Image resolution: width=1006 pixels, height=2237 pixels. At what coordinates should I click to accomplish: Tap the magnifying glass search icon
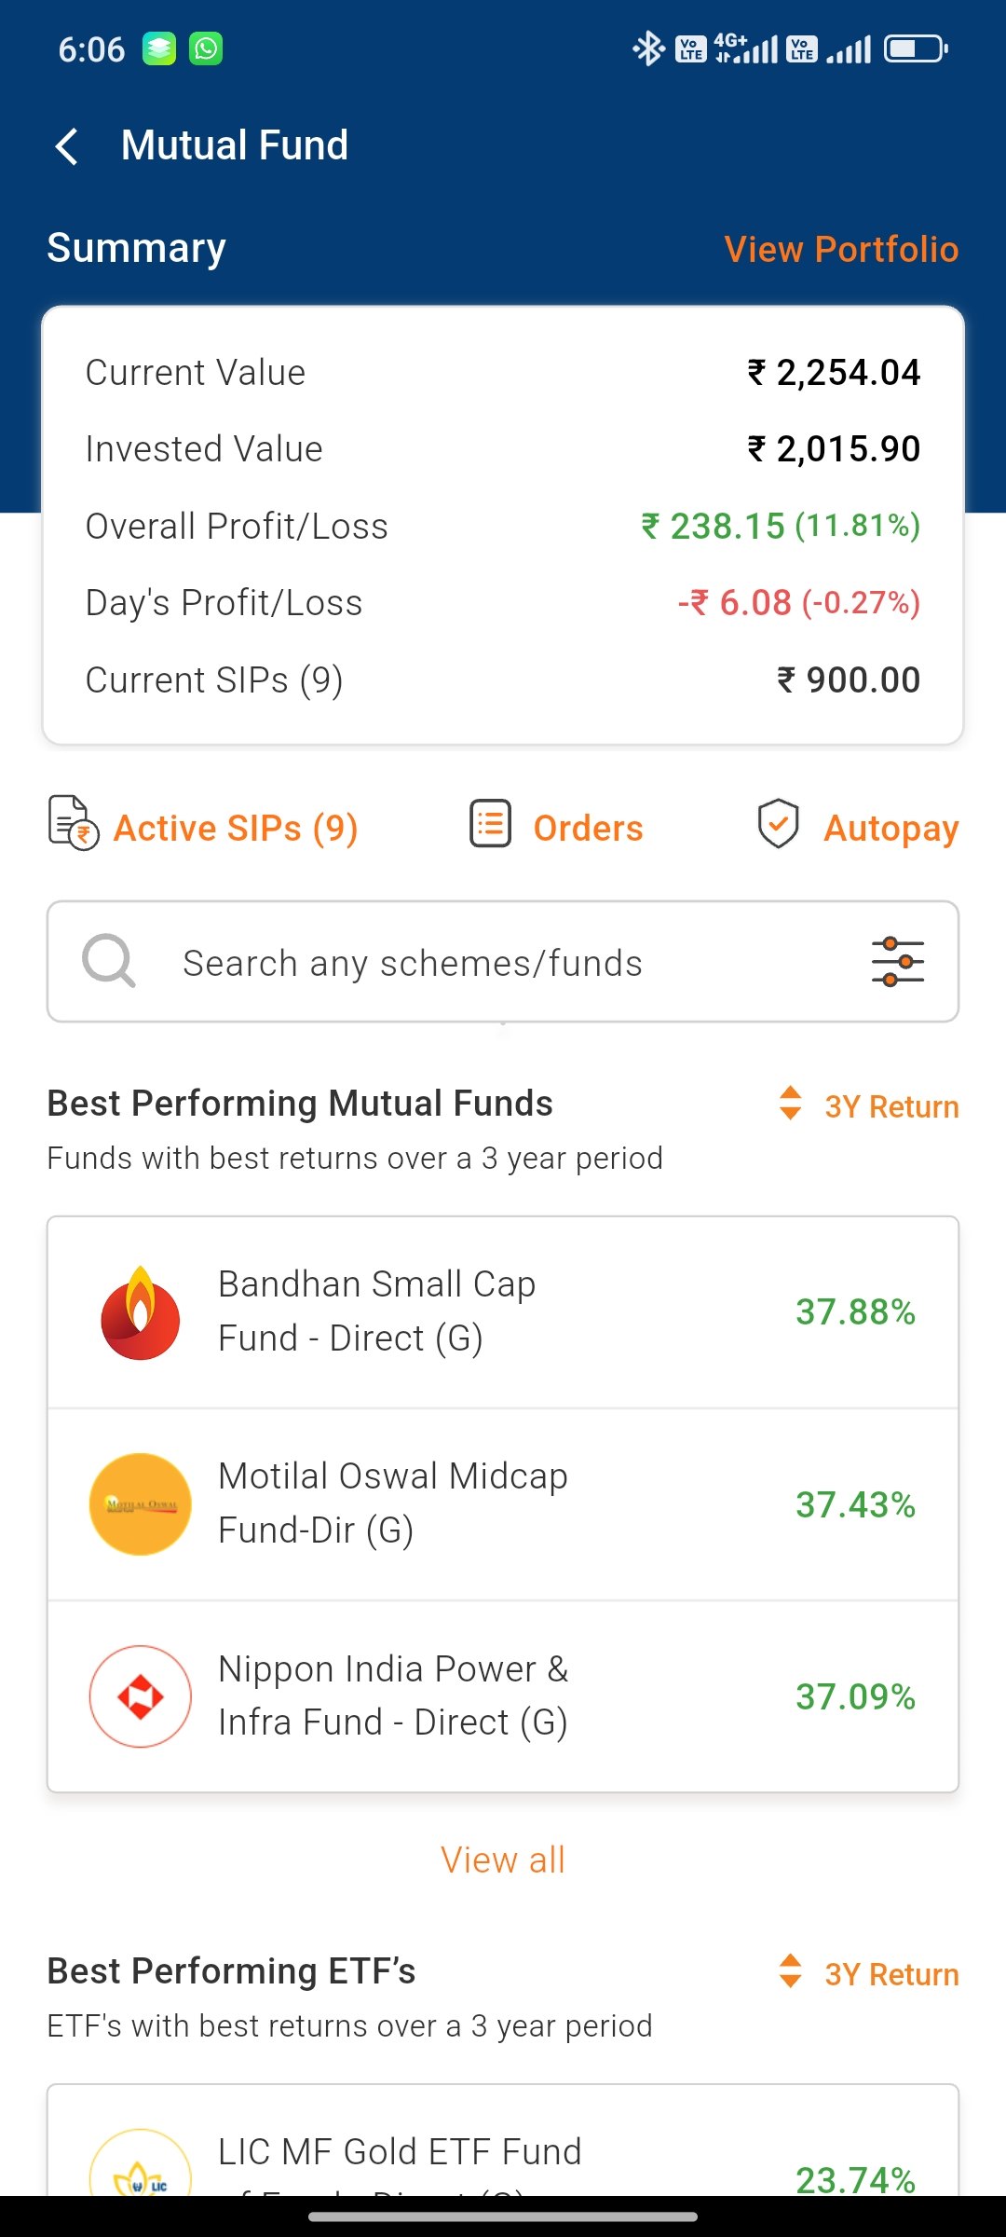(x=109, y=961)
